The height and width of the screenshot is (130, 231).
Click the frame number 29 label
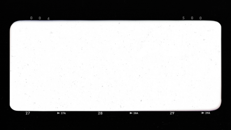click(172, 113)
